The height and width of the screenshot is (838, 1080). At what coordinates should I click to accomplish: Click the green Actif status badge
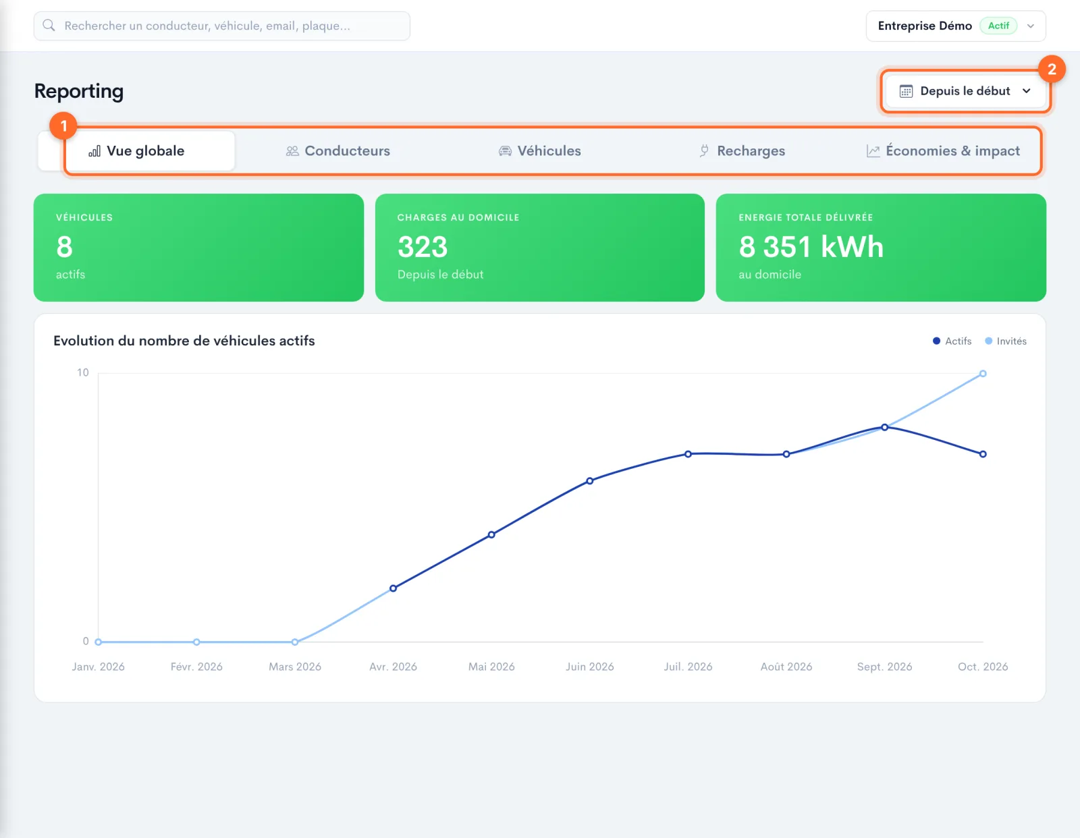[998, 26]
